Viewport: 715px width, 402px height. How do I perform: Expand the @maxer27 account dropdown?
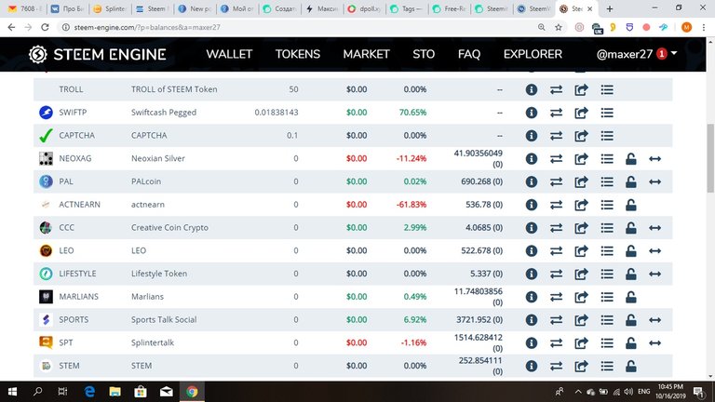[x=637, y=54]
